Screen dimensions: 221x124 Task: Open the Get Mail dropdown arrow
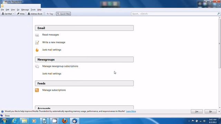tap(13, 14)
